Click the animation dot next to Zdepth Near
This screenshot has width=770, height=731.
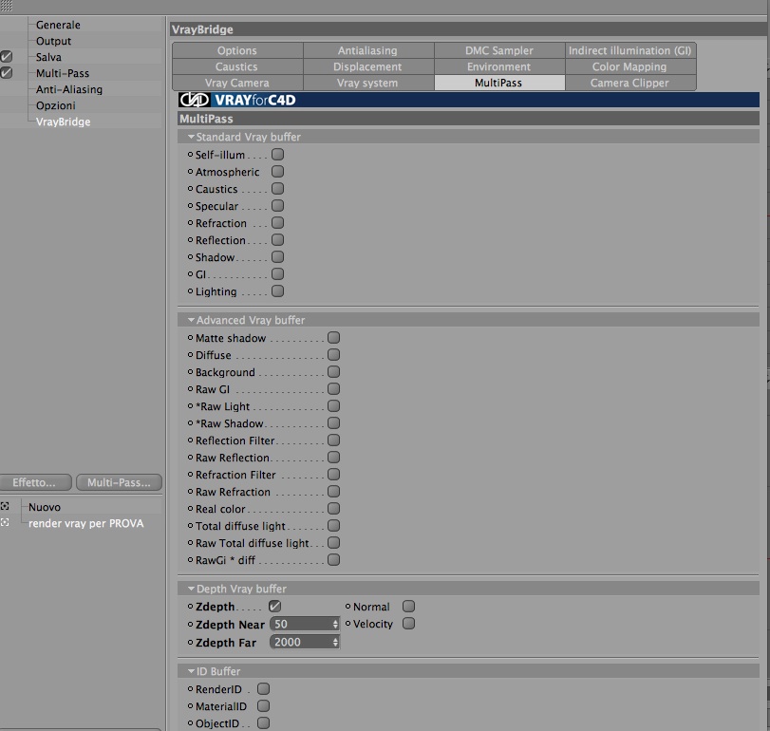coord(191,625)
